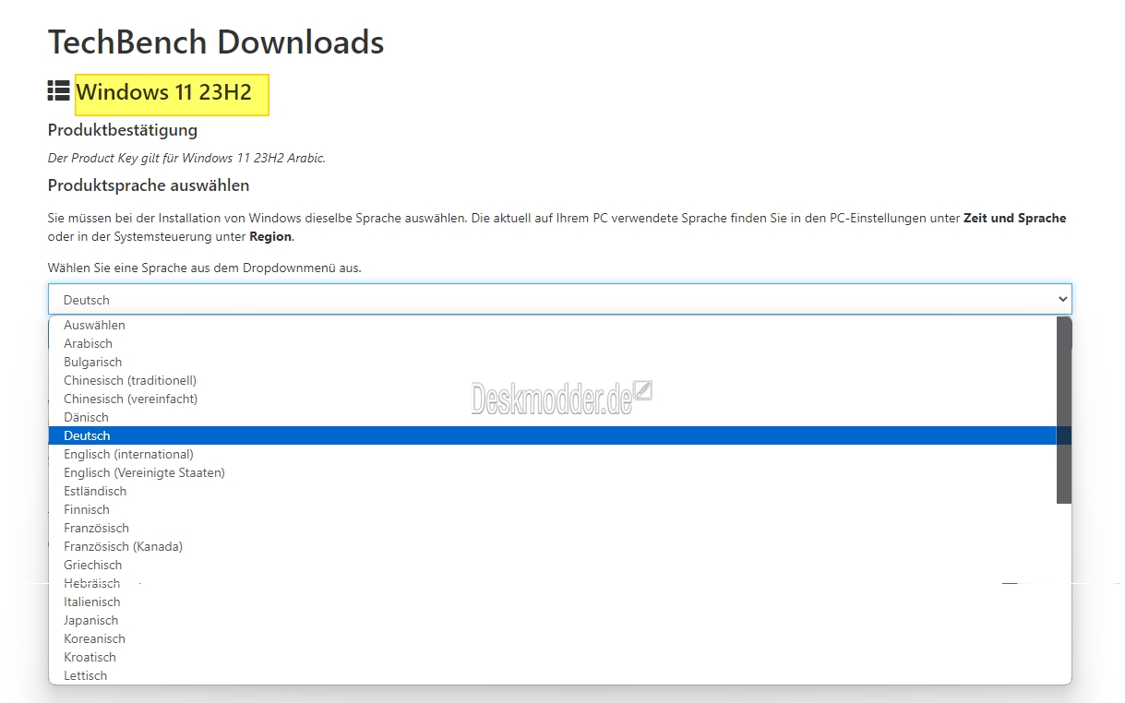Click the Produktbestätigung heading
Viewport: 1125px width, 703px height.
coord(123,130)
